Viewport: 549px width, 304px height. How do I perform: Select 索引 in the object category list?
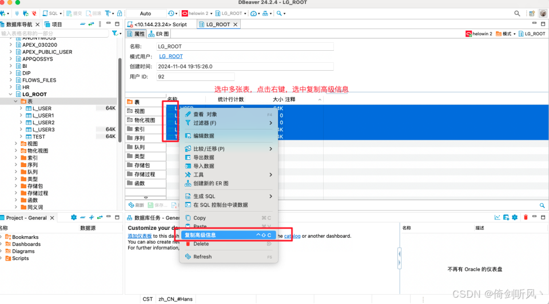pyautogui.click(x=146, y=129)
